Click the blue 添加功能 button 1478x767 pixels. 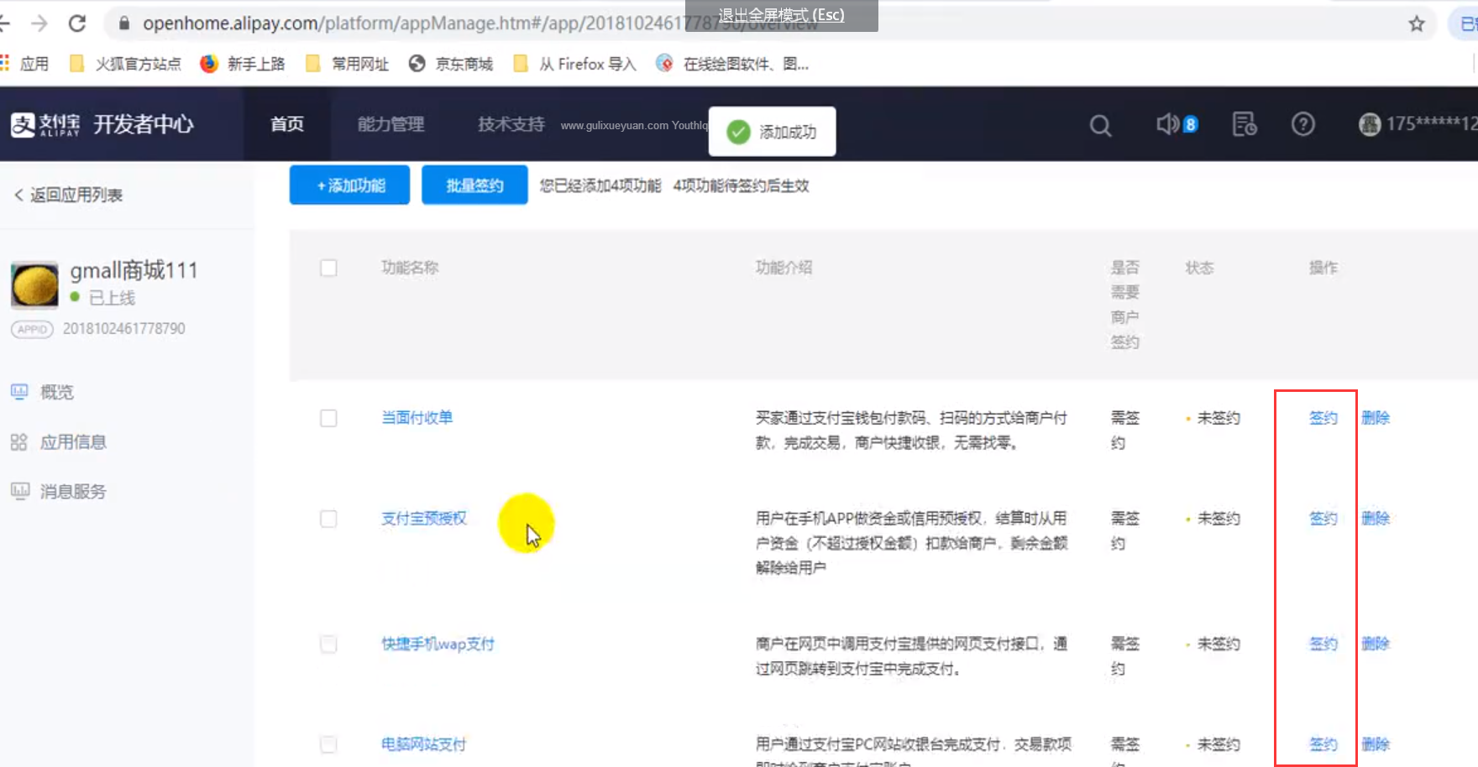coord(349,185)
